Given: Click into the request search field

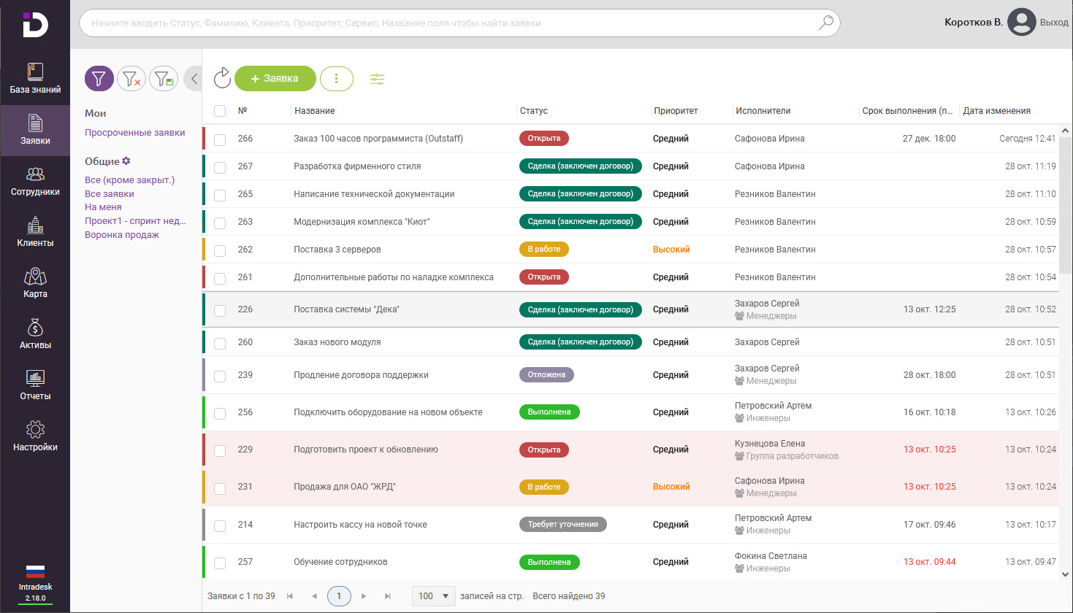Looking at the screenshot, I should click(446, 23).
